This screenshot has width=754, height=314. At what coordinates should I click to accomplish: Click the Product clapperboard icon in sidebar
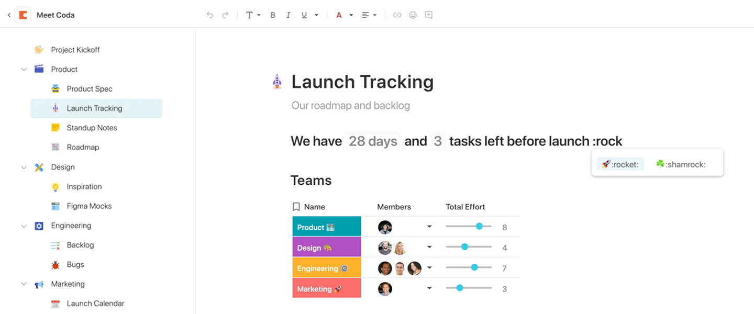(x=39, y=69)
